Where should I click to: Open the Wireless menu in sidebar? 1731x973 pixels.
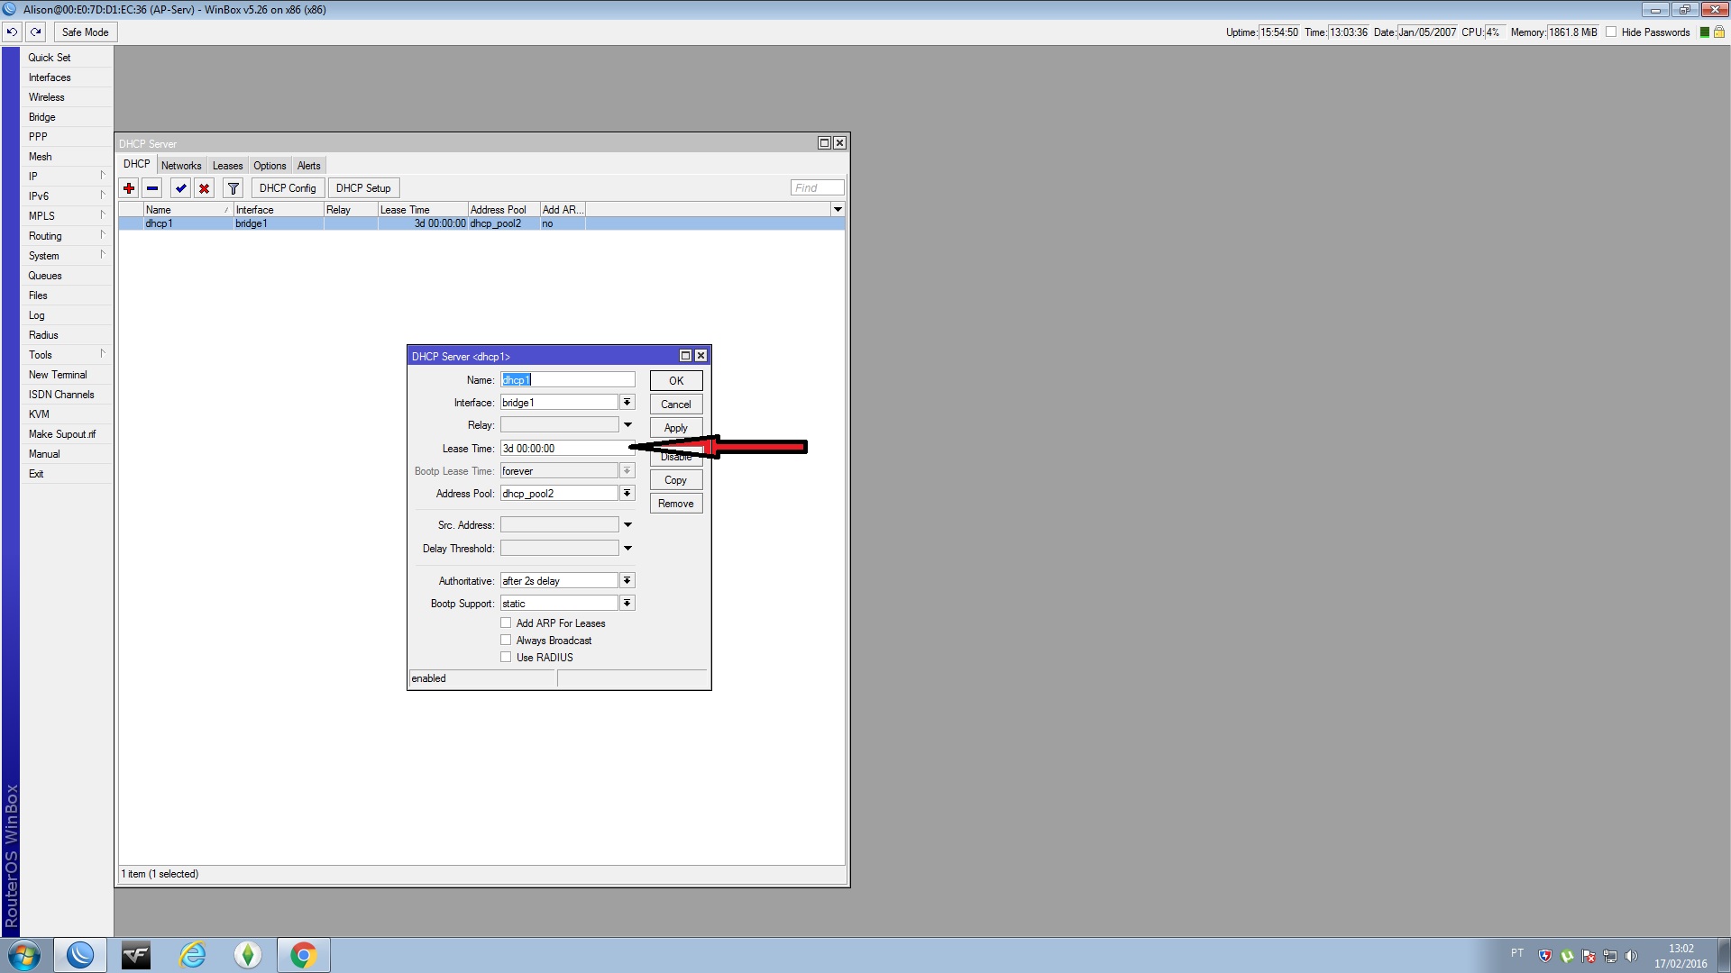point(47,97)
